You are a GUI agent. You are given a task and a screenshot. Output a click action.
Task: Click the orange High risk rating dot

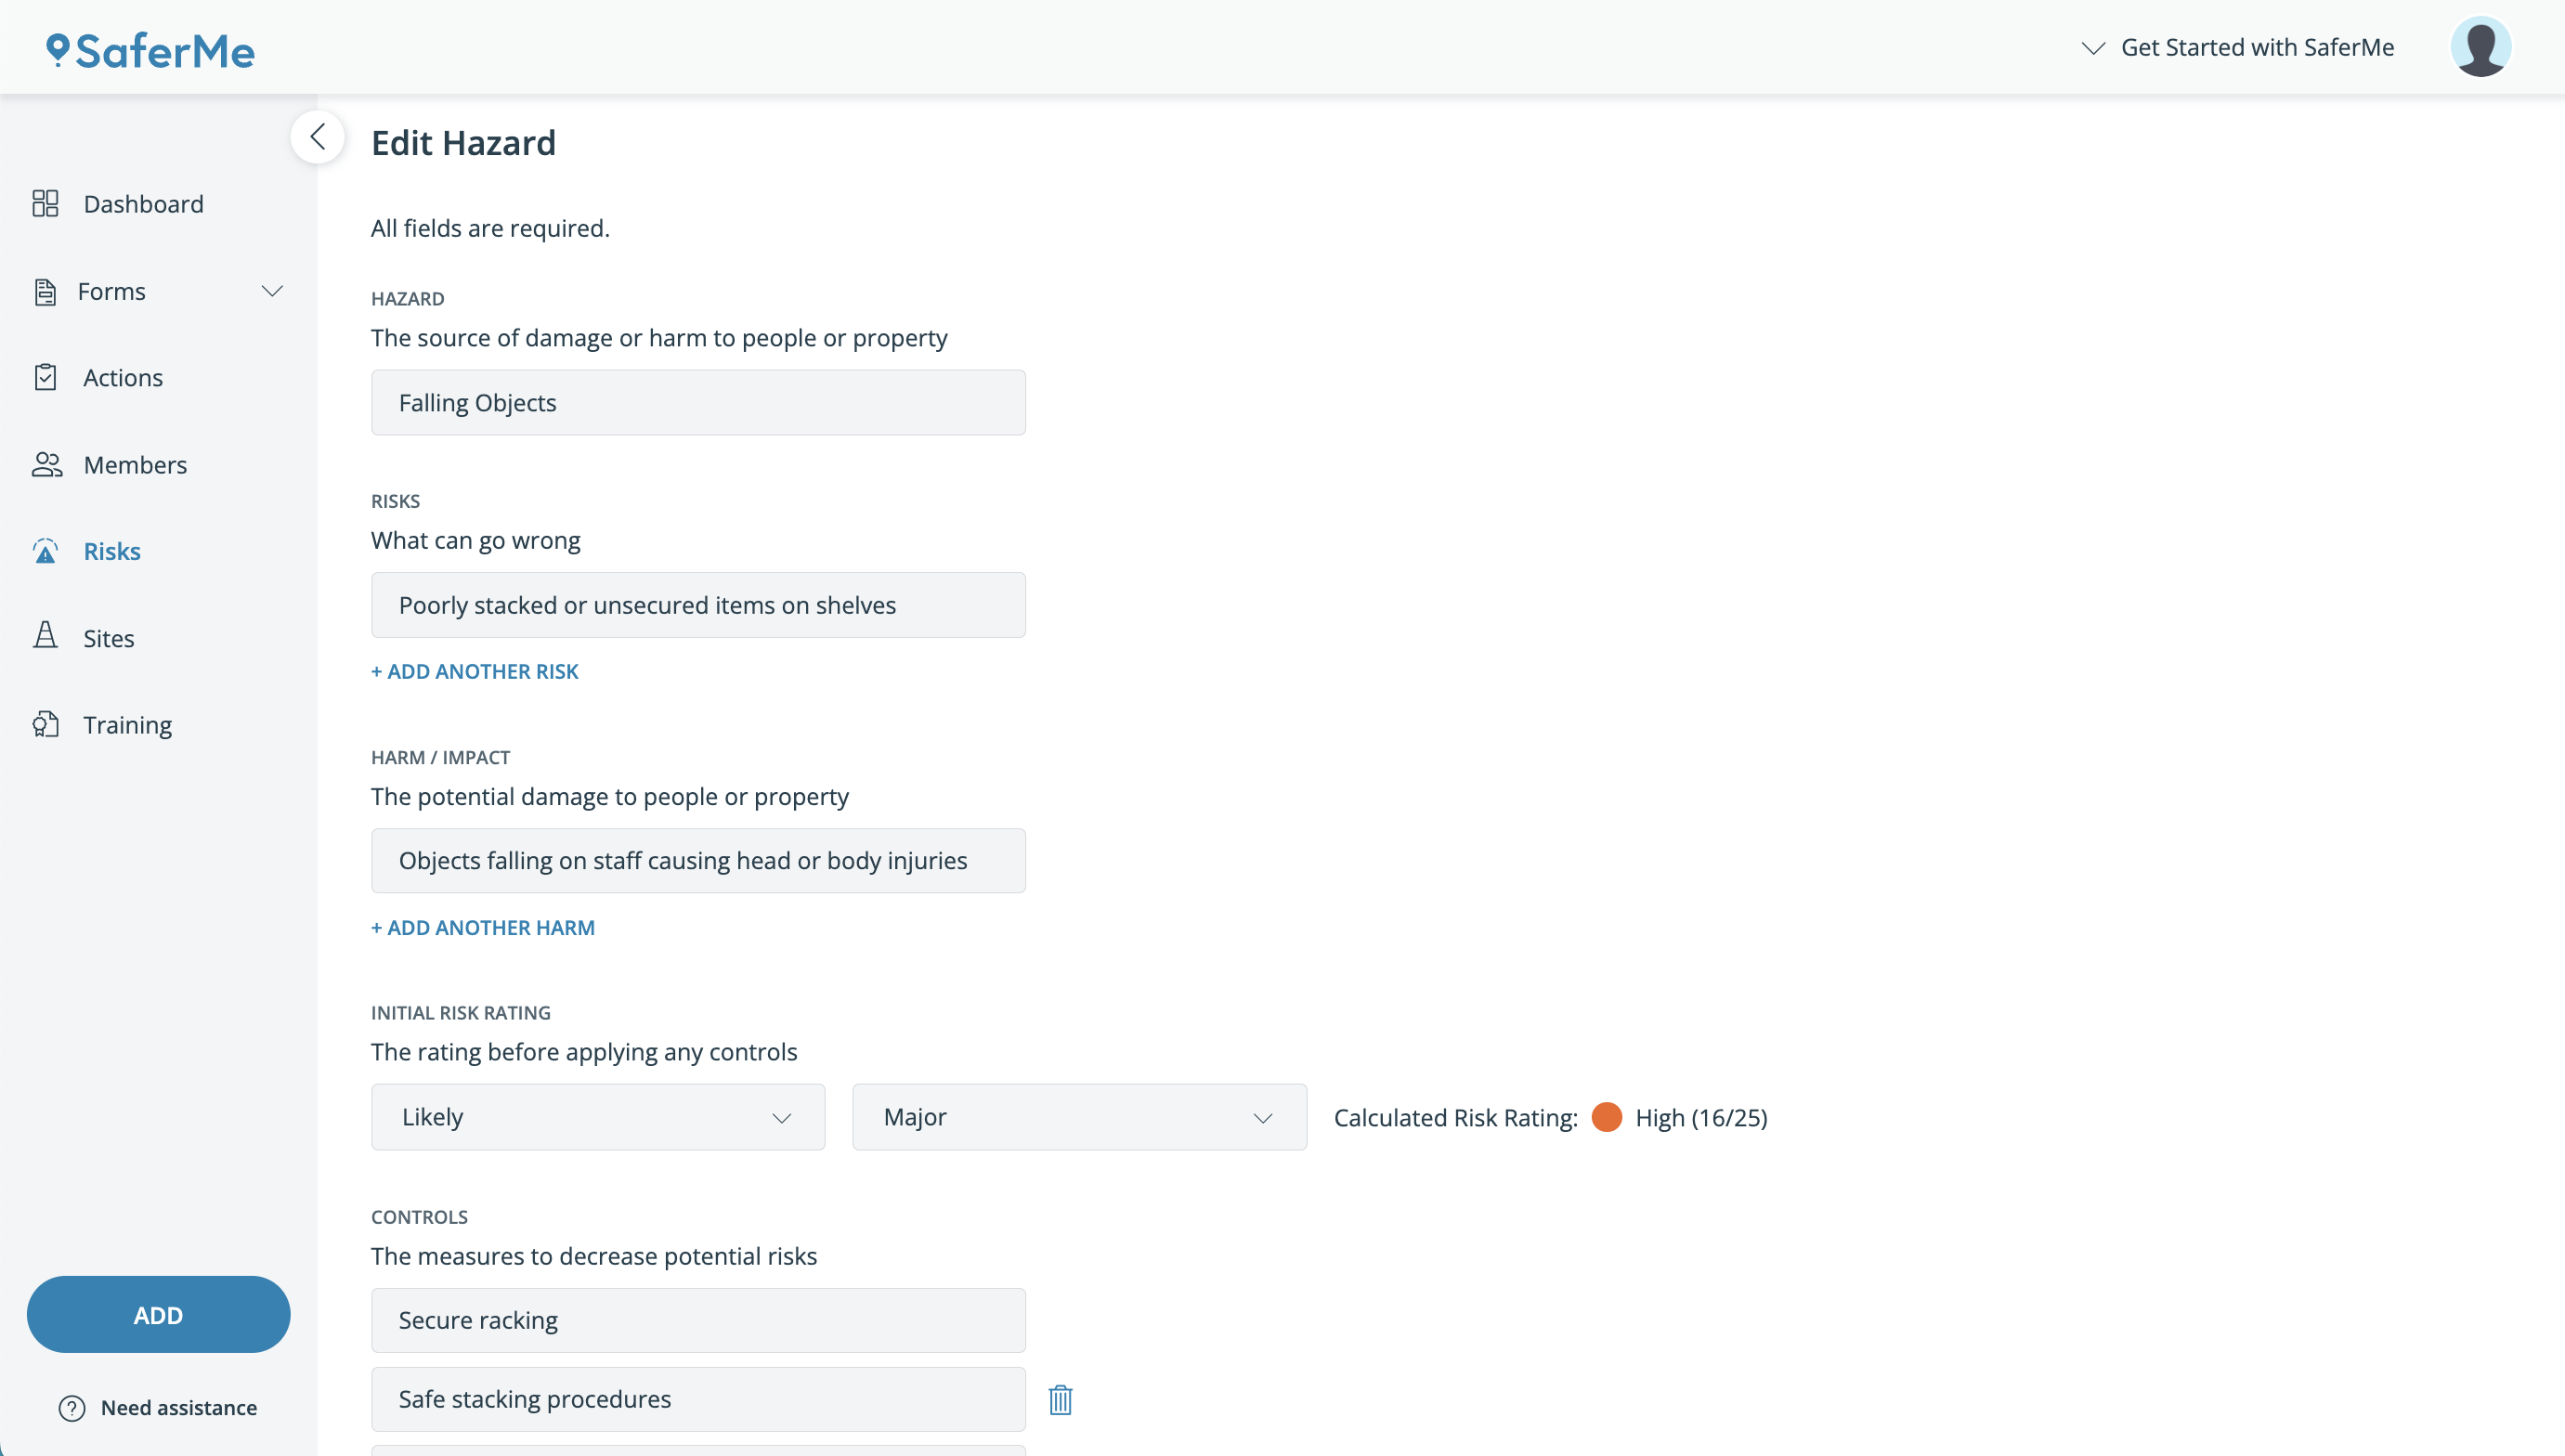point(1606,1117)
